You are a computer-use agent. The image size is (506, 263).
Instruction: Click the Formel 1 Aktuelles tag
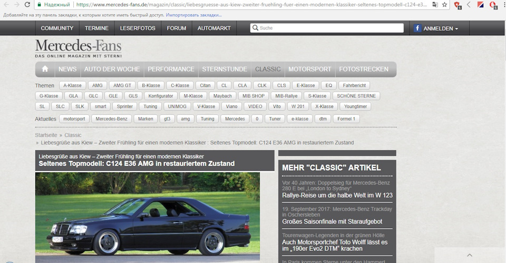[346, 119]
